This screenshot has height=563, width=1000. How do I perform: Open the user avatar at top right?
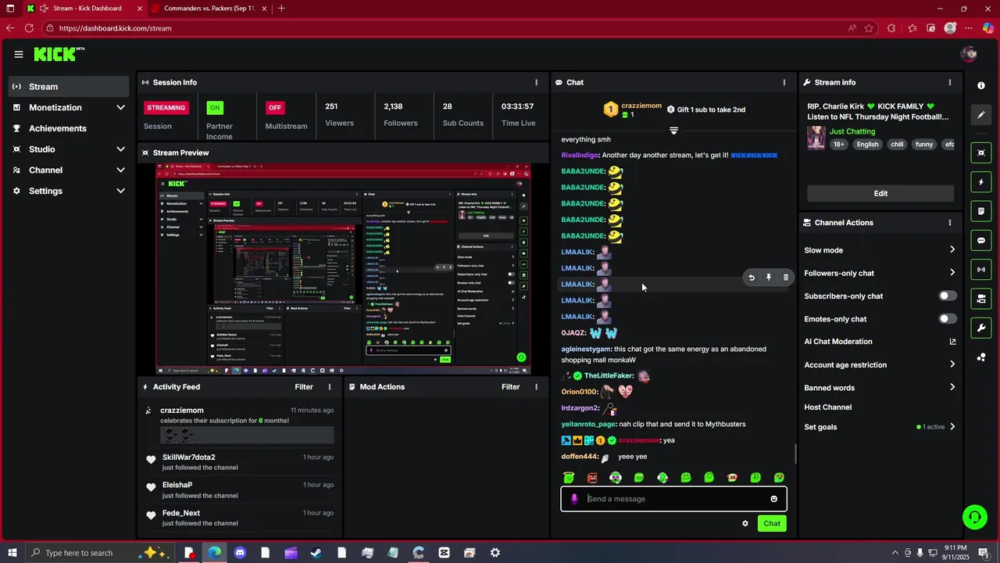[x=970, y=54]
